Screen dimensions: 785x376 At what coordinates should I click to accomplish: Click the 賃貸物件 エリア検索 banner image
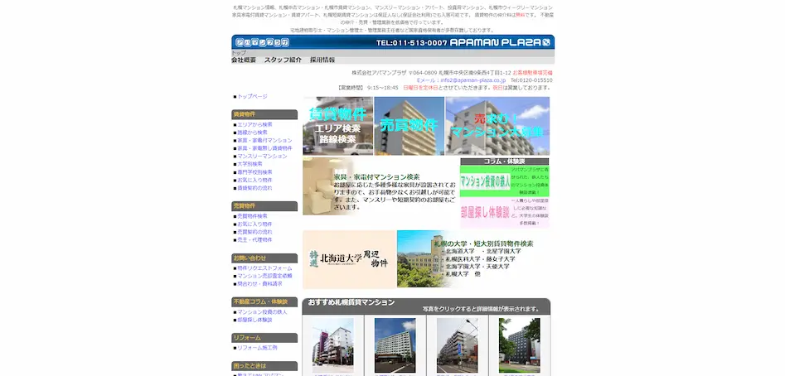(x=337, y=126)
